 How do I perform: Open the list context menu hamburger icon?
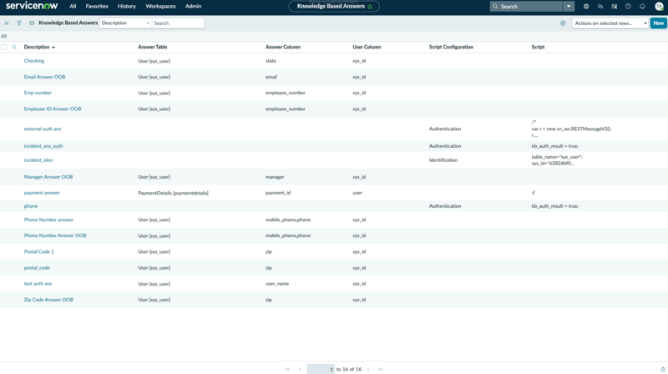coord(7,23)
